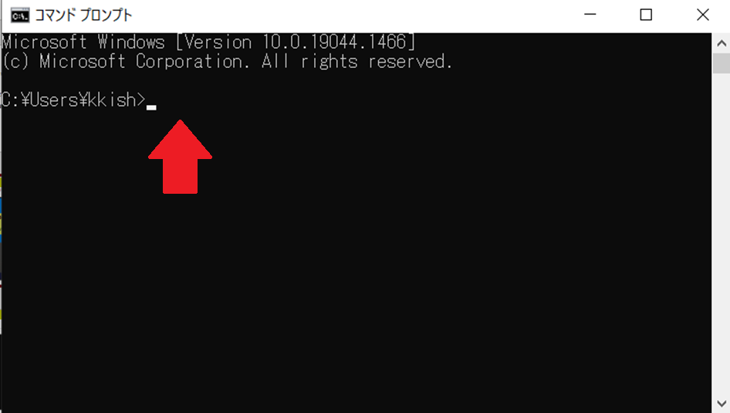The height and width of the screenshot is (413, 730).
Task: Click the word Users in the prompt path
Action: (x=54, y=100)
